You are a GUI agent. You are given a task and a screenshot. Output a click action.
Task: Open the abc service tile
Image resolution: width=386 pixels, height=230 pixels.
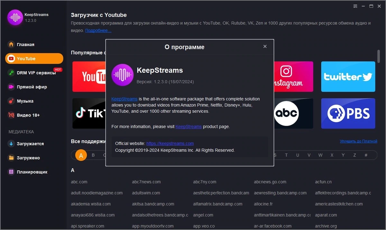(293, 114)
